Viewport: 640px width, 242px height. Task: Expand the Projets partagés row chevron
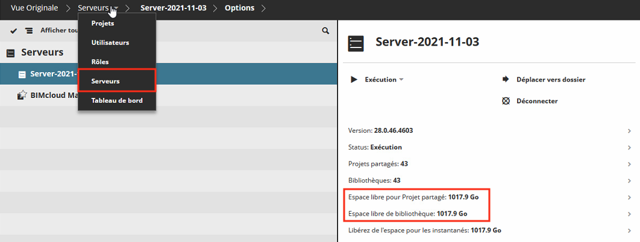pyautogui.click(x=630, y=164)
